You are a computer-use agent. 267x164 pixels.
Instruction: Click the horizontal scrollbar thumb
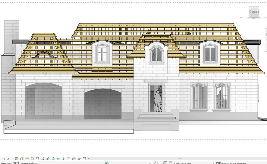tap(180, 159)
